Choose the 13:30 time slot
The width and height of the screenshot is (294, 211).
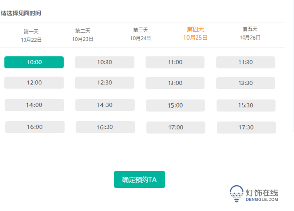click(x=245, y=83)
